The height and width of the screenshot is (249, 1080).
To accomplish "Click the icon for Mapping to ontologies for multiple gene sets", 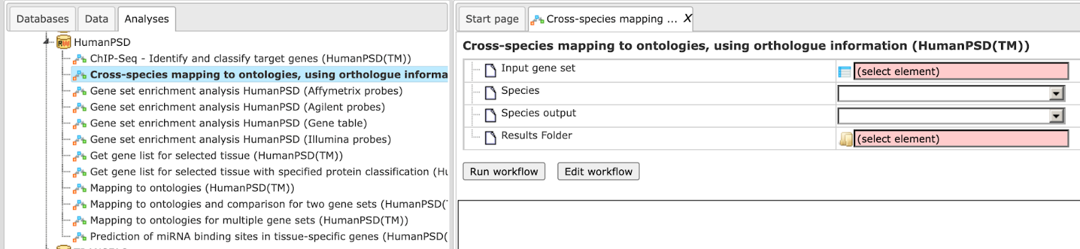I will 80,221.
